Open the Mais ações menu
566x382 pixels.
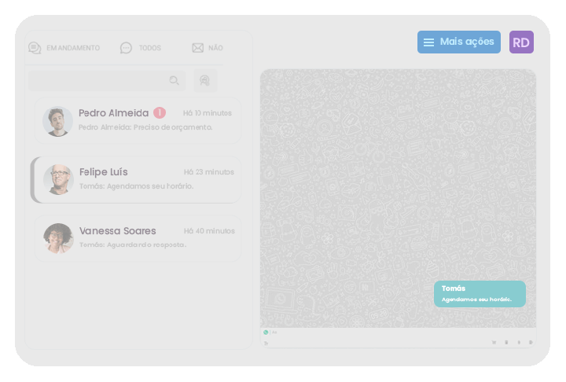(458, 42)
